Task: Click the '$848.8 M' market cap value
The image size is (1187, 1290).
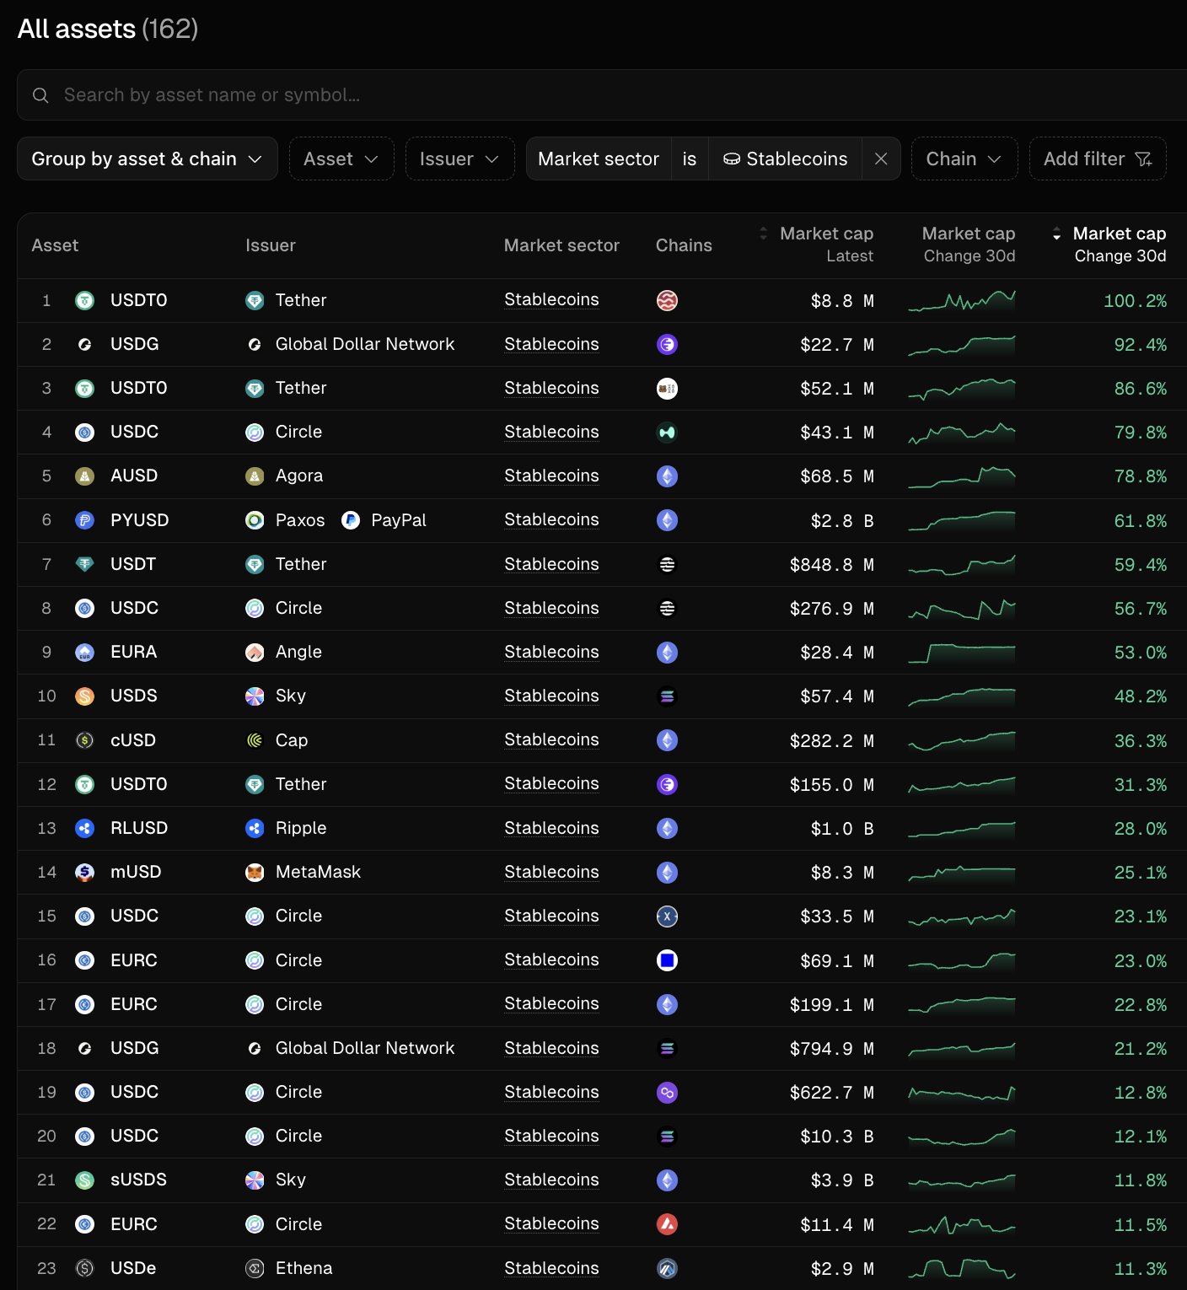Action: [832, 565]
